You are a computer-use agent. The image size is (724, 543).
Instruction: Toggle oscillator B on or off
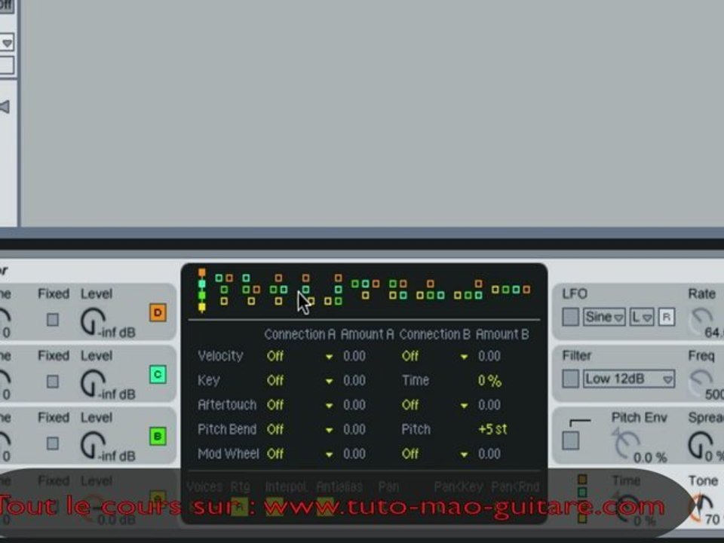tap(158, 437)
